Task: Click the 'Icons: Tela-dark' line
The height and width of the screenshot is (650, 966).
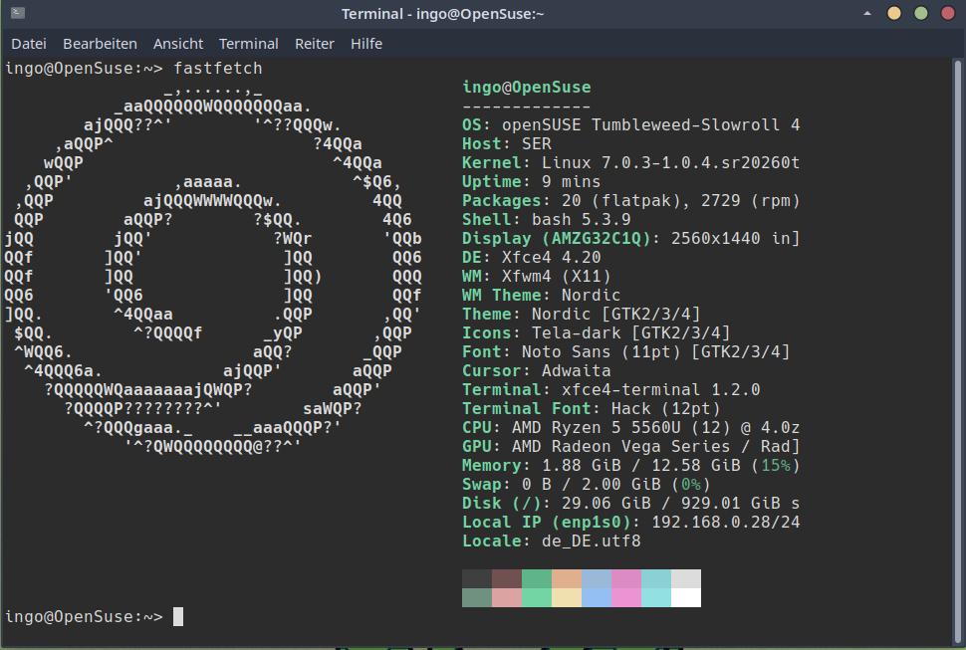Action: point(597,333)
